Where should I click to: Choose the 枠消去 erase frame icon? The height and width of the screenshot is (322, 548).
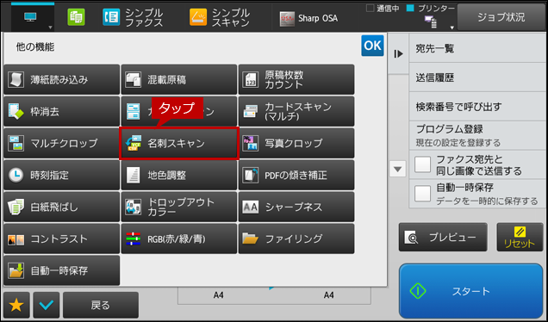click(x=16, y=111)
